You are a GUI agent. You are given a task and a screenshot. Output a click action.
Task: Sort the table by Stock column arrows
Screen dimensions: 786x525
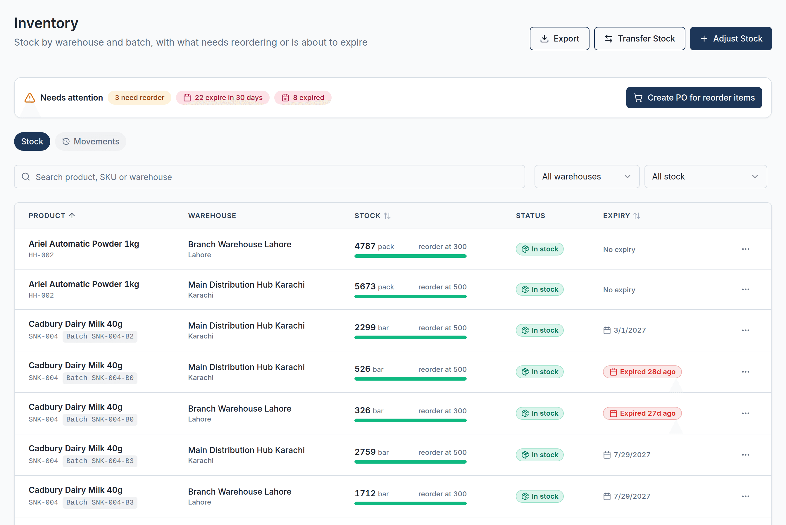pyautogui.click(x=387, y=216)
